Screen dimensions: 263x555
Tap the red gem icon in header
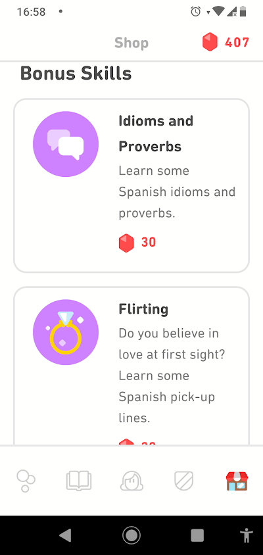(x=210, y=42)
